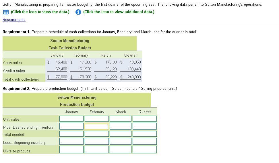Viewport: 279px width, 163px height.
Task: Select the Quarter Unit sales input
Action: pyautogui.click(x=145, y=118)
